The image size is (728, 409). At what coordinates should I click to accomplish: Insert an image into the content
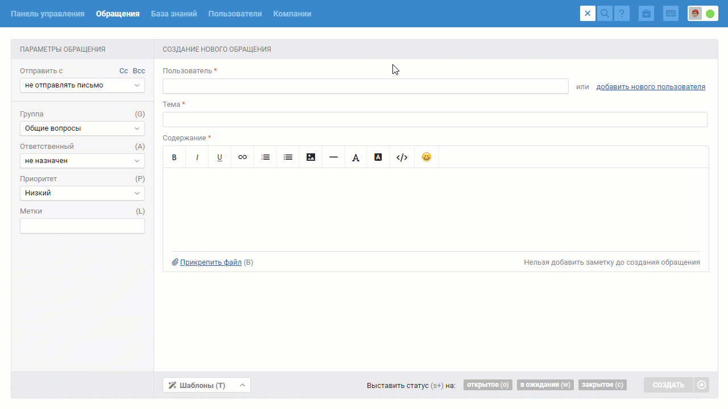(311, 157)
